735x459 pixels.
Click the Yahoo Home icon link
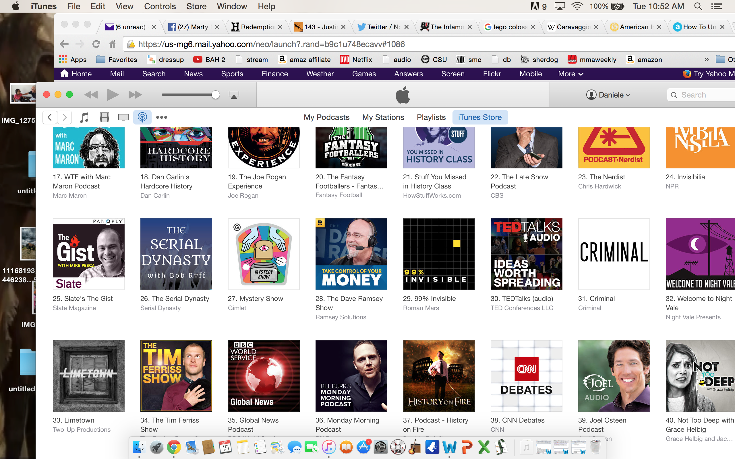coord(76,74)
